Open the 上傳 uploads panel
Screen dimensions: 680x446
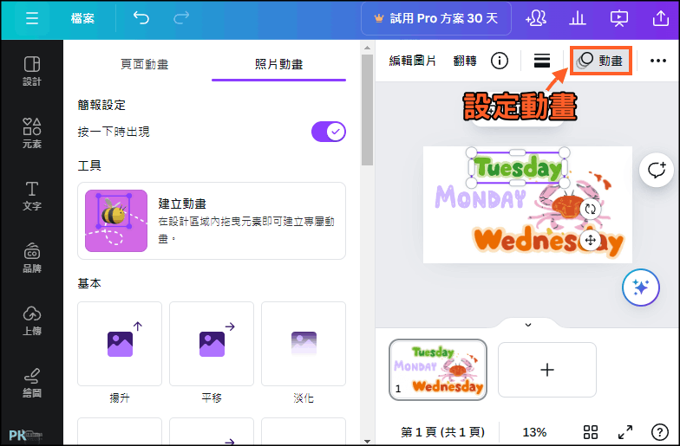click(31, 320)
